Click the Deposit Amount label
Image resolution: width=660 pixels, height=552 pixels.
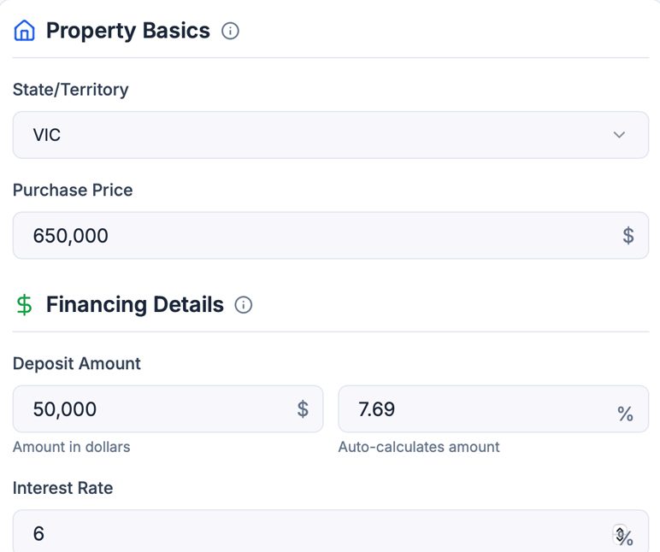click(x=77, y=363)
